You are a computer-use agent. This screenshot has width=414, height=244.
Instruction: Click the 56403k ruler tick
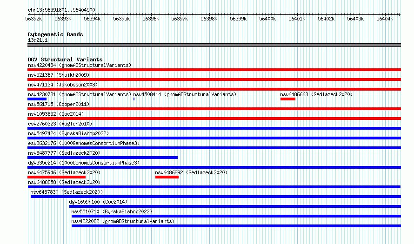[x=356, y=19]
